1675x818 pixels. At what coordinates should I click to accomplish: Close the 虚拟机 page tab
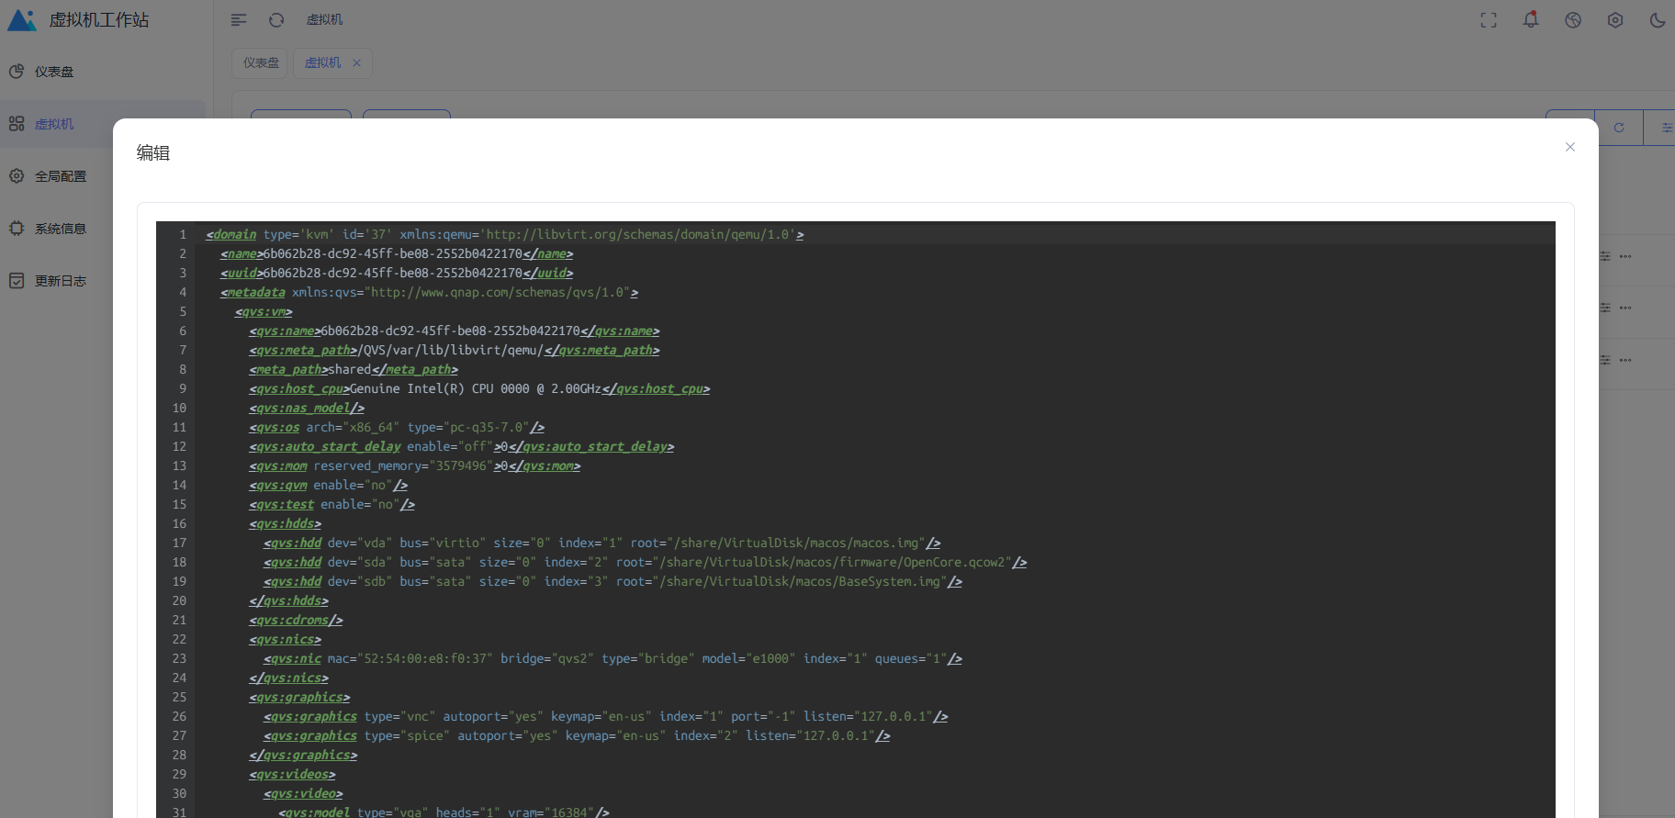tap(356, 63)
